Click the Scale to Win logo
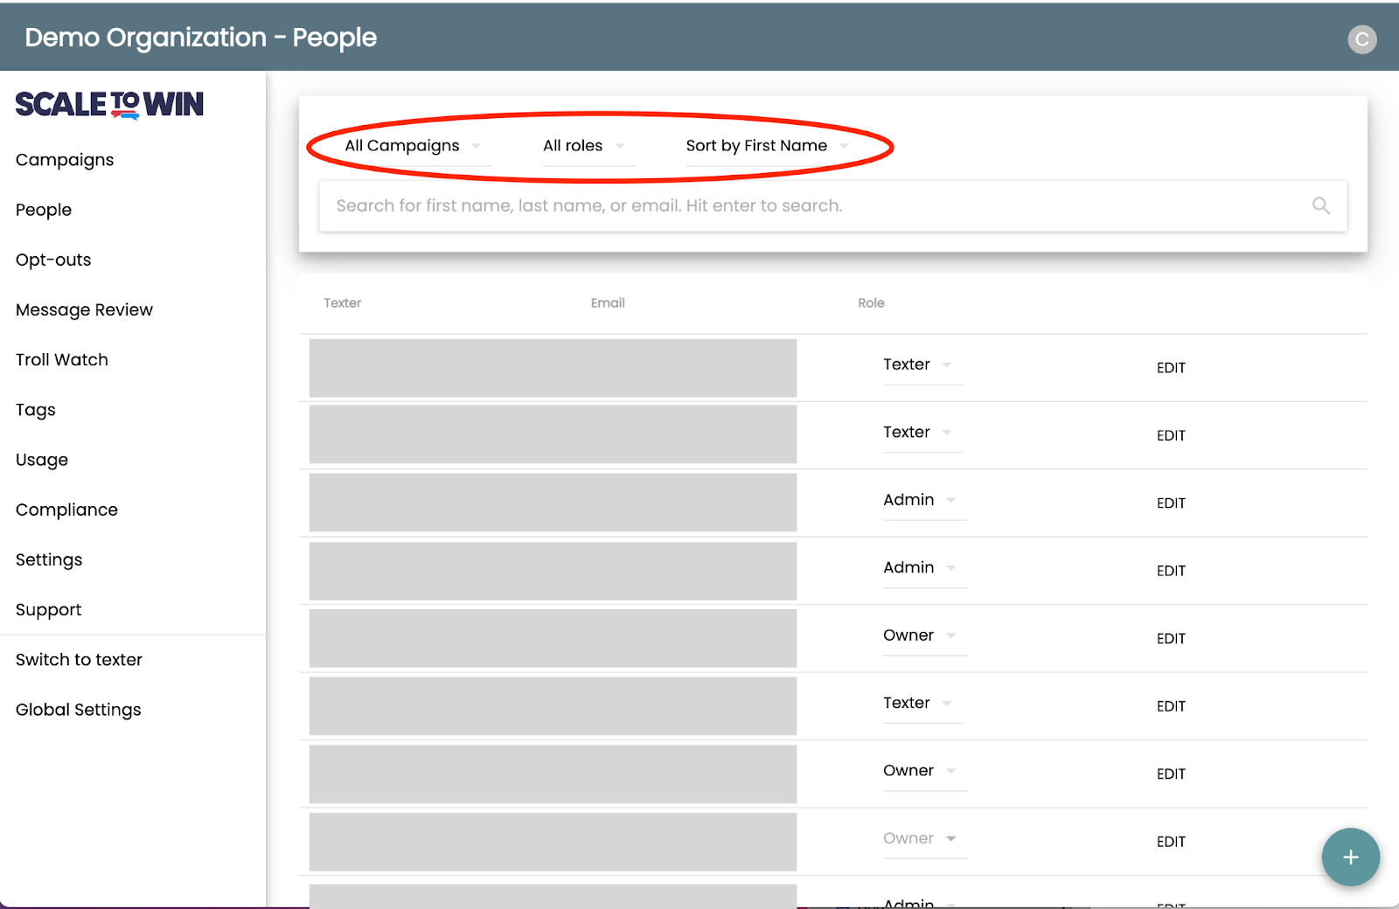 (x=109, y=105)
